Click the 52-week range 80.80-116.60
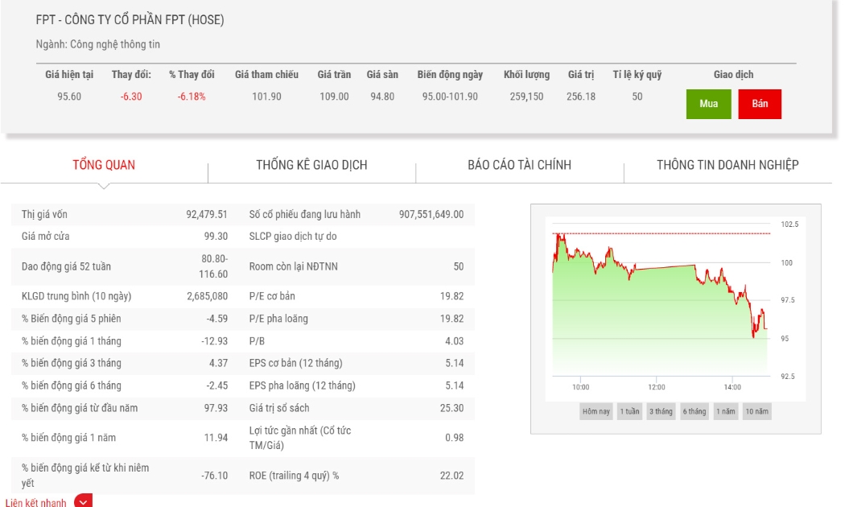 pos(214,266)
